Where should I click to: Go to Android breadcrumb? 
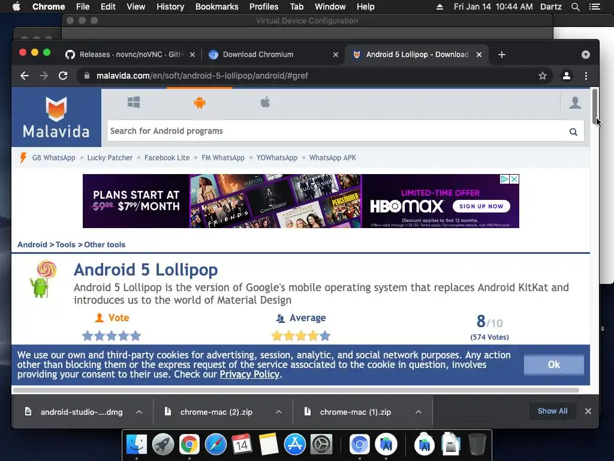(x=32, y=245)
